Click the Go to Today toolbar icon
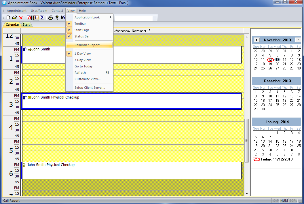This screenshot has height=204, width=304. pyautogui.click(x=29, y=18)
